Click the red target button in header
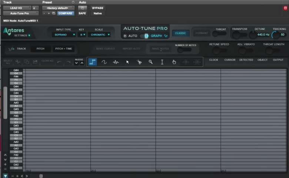The image size is (289, 178). tap(285, 8)
